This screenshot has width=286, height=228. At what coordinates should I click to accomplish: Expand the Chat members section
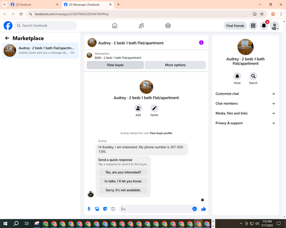click(x=245, y=104)
